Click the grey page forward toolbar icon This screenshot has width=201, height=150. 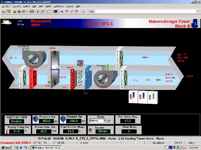pos(32,11)
